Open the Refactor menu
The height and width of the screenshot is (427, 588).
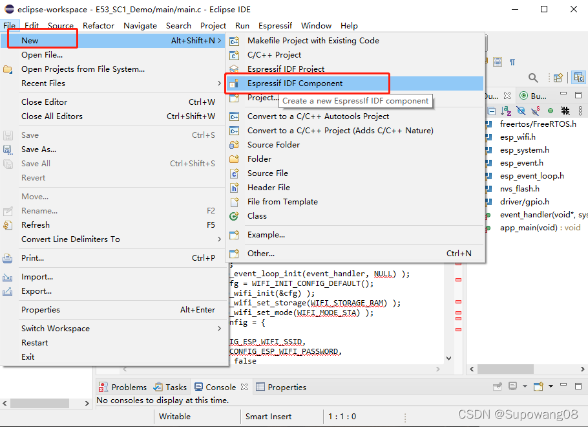click(98, 25)
